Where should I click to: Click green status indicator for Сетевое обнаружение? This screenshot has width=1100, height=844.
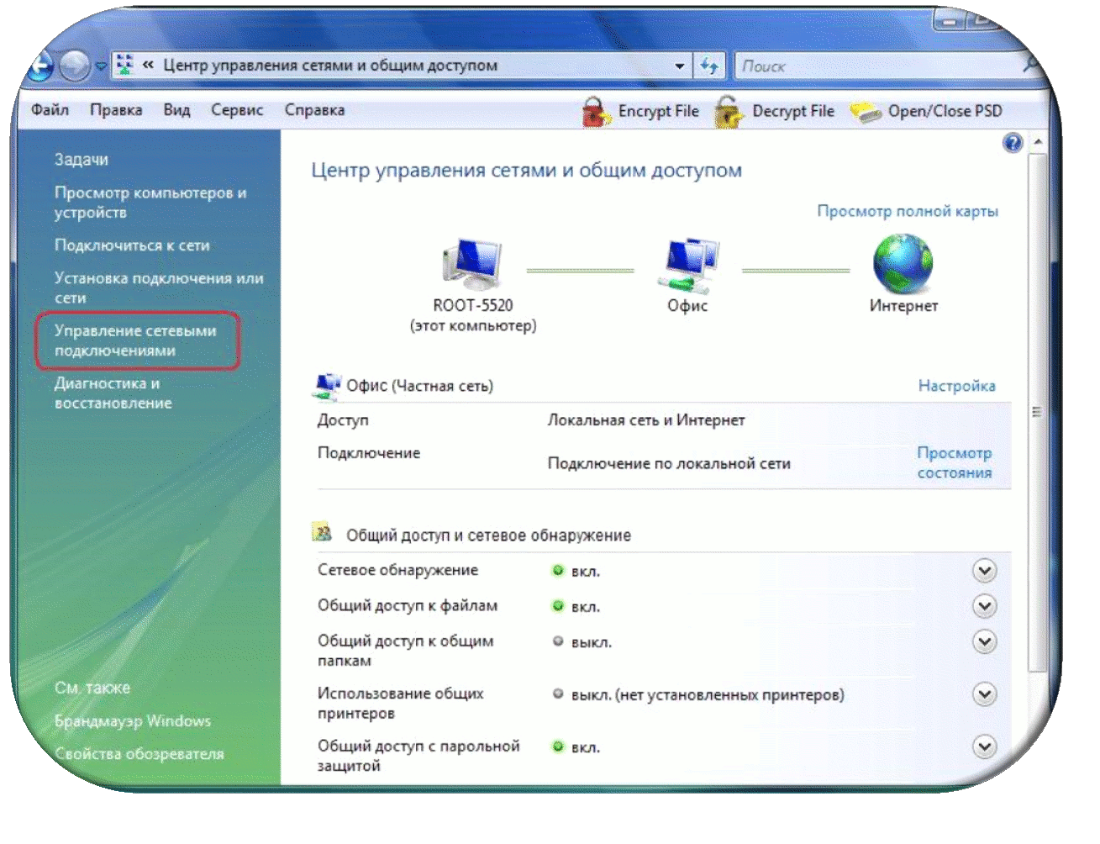point(557,571)
